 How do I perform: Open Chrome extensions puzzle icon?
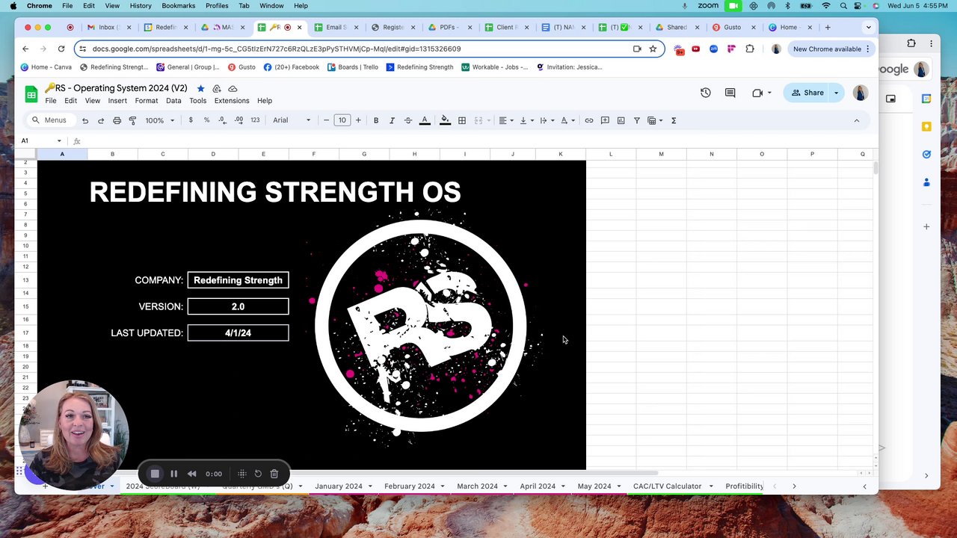click(750, 49)
